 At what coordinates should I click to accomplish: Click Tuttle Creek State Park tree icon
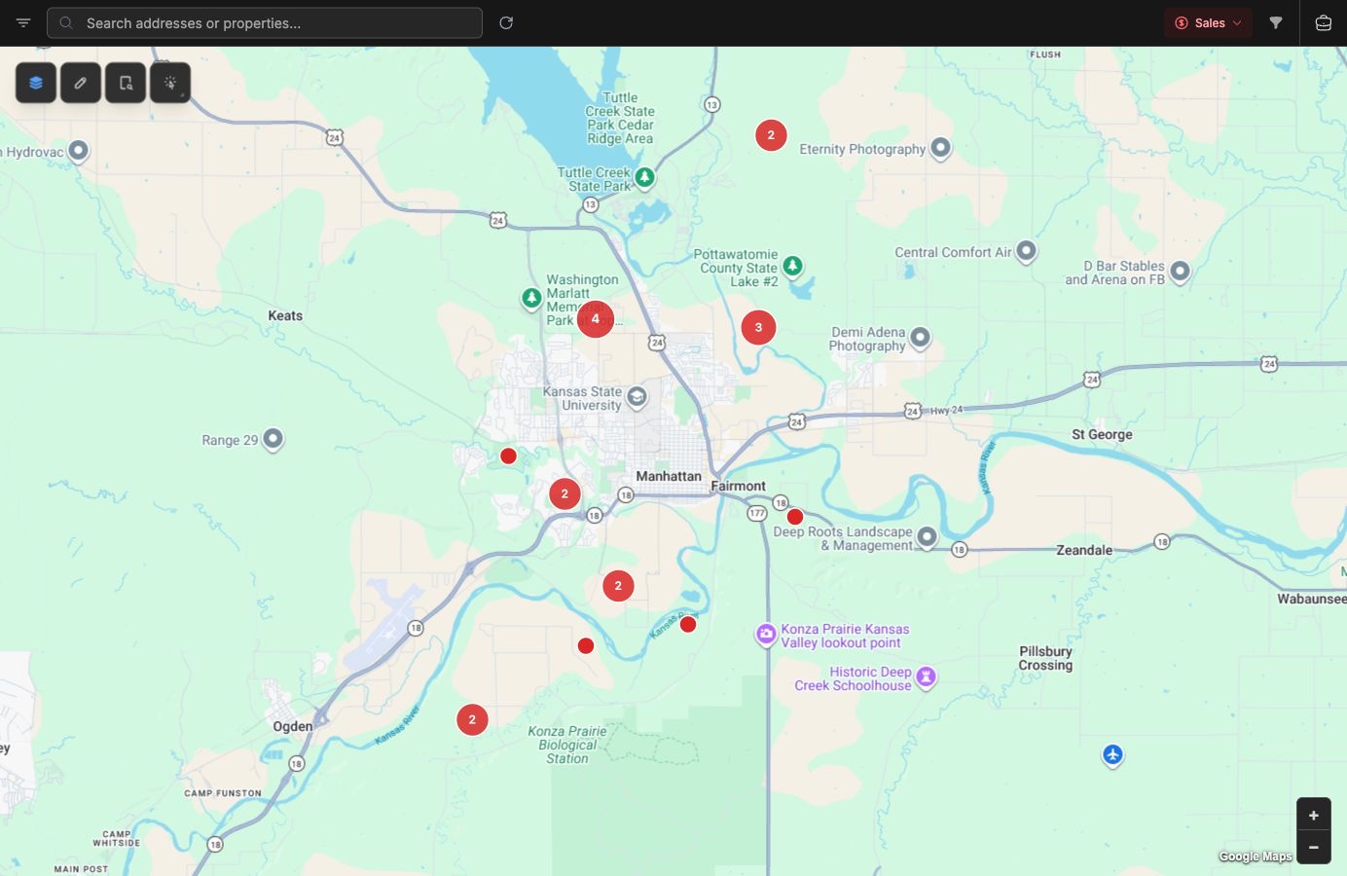(x=644, y=178)
